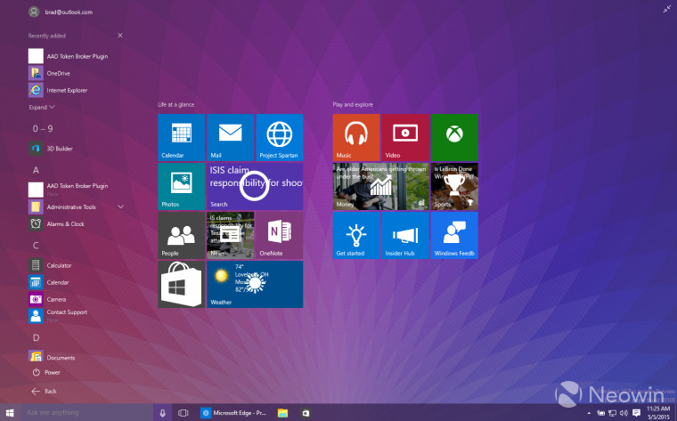Screen dimensions: 677x421
Task: Click the Life at a glance group title
Action: [176, 104]
